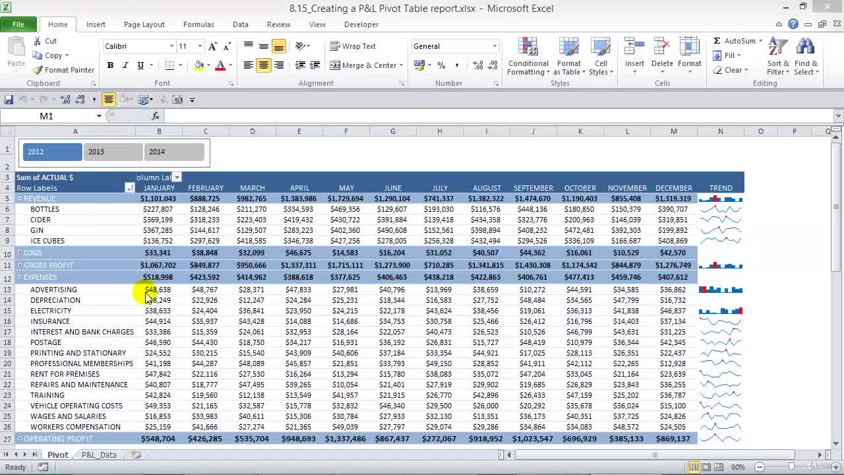Click Decrease Indent in Alignment group
This screenshot has width=844, height=475.
pyautogui.click(x=300, y=65)
